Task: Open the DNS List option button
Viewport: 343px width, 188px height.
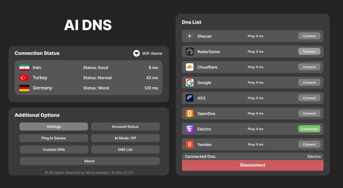Action: [125, 150]
